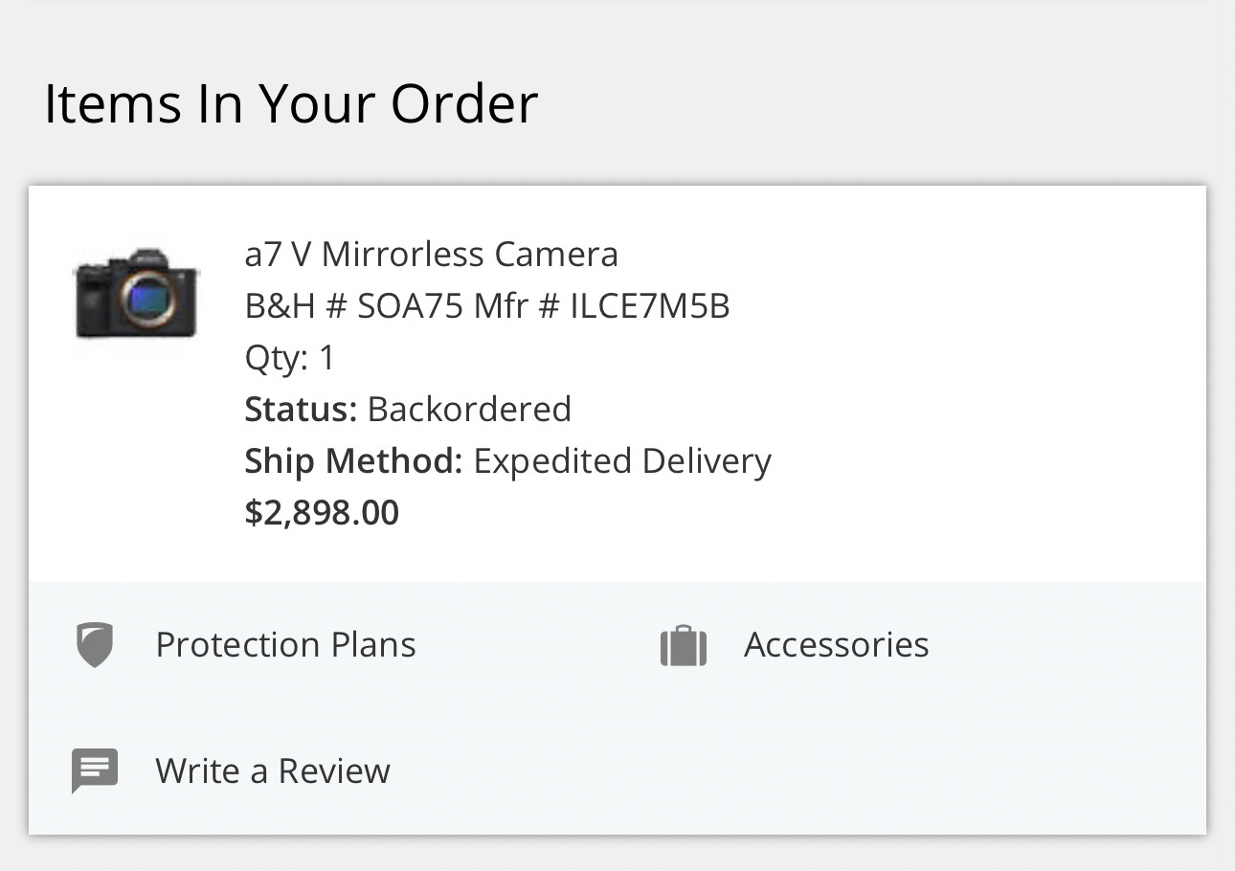Click the $2,898.00 price

pyautogui.click(x=322, y=513)
